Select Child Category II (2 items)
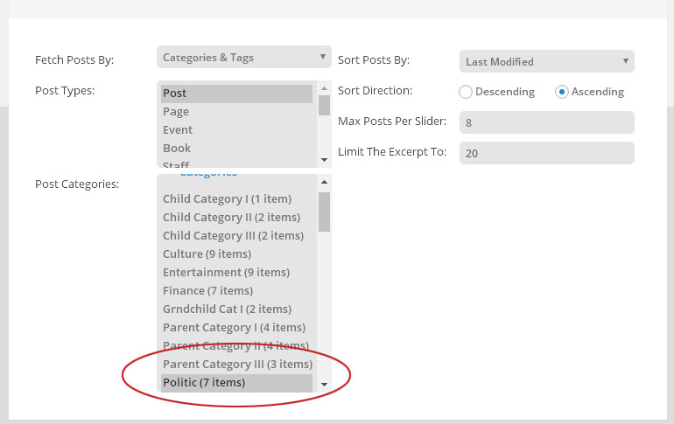Screen dimensions: 674x424 (236, 218)
